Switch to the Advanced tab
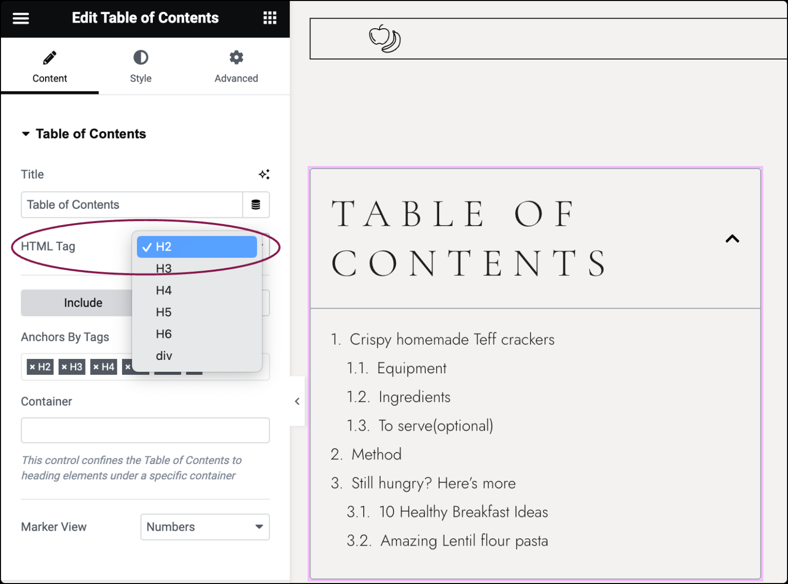Screen dimensions: 788x584 pyautogui.click(x=236, y=67)
